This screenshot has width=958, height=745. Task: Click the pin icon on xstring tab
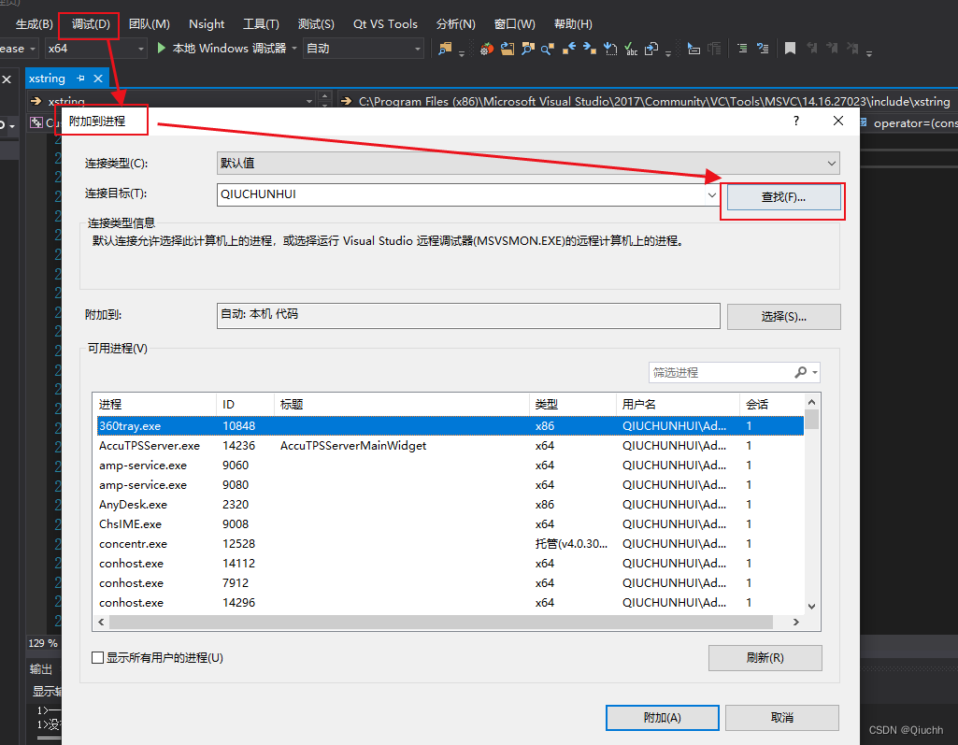(80, 79)
